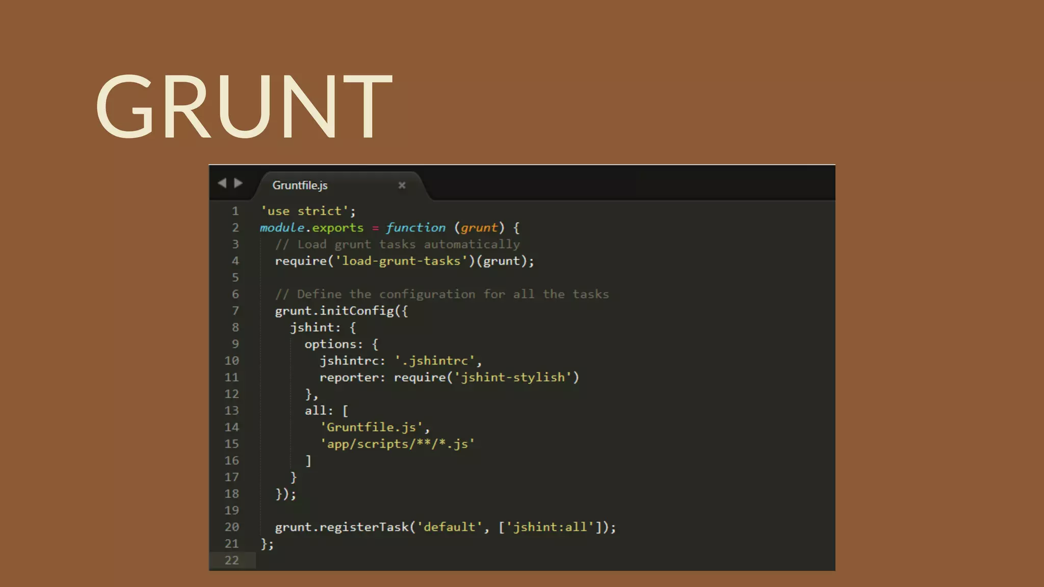Click the 'load-grunt-tasks' string
This screenshot has width=1044, height=587.
pyautogui.click(x=401, y=261)
